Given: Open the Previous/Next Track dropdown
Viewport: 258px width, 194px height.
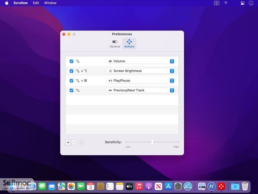Looking at the screenshot, I should coord(140,90).
